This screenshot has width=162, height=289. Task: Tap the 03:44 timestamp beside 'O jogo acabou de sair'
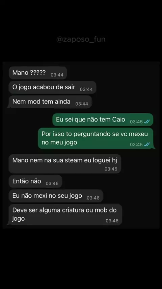[86, 89]
